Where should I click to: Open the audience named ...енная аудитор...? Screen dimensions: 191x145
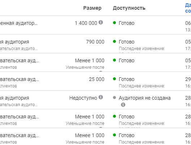point(19,23)
